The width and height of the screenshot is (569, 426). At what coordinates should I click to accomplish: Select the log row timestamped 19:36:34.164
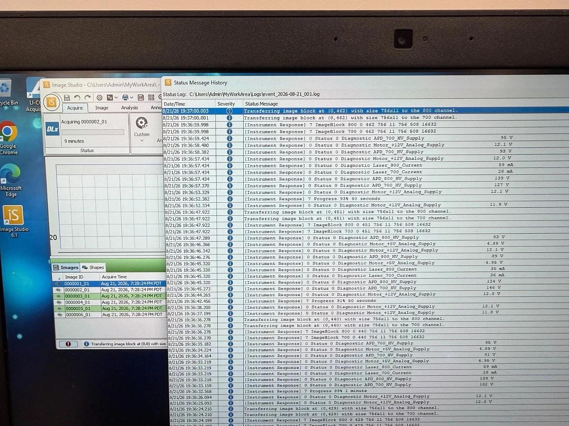tap(367, 355)
